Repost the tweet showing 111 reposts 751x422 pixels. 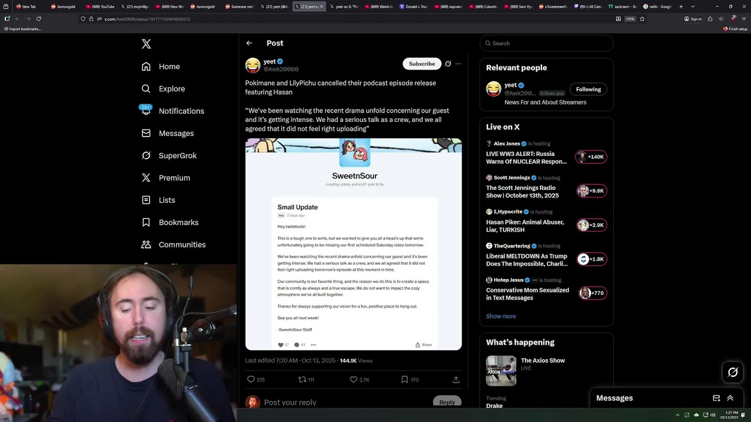coord(306,380)
